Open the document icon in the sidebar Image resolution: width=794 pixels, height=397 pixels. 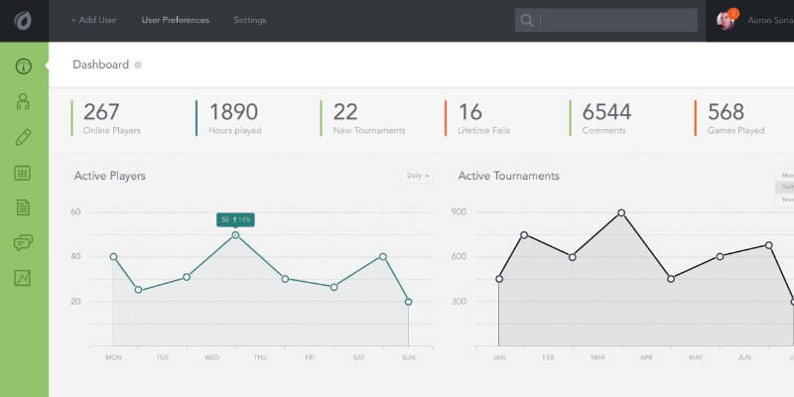[x=24, y=207]
